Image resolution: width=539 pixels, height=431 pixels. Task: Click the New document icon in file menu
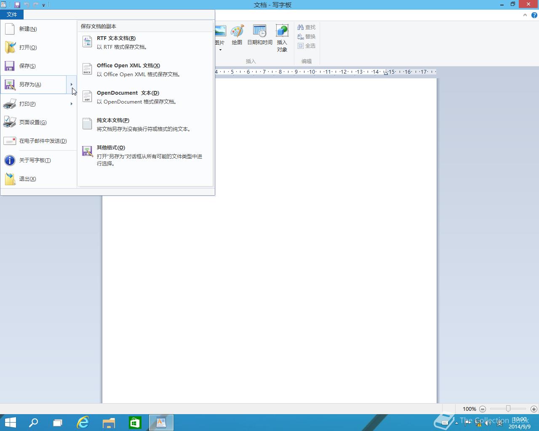tap(10, 29)
